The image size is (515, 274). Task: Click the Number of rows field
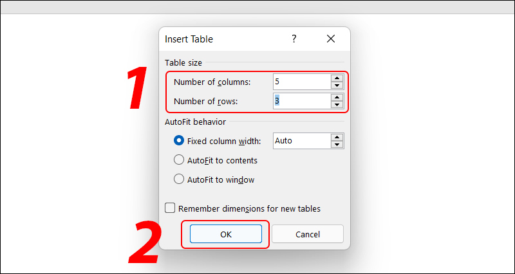coord(300,101)
